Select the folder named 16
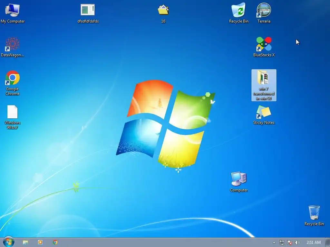Viewport: 330px width, 247px height. pyautogui.click(x=163, y=13)
